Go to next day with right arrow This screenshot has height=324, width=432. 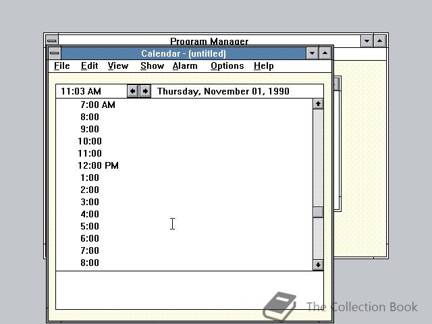pyautogui.click(x=145, y=91)
